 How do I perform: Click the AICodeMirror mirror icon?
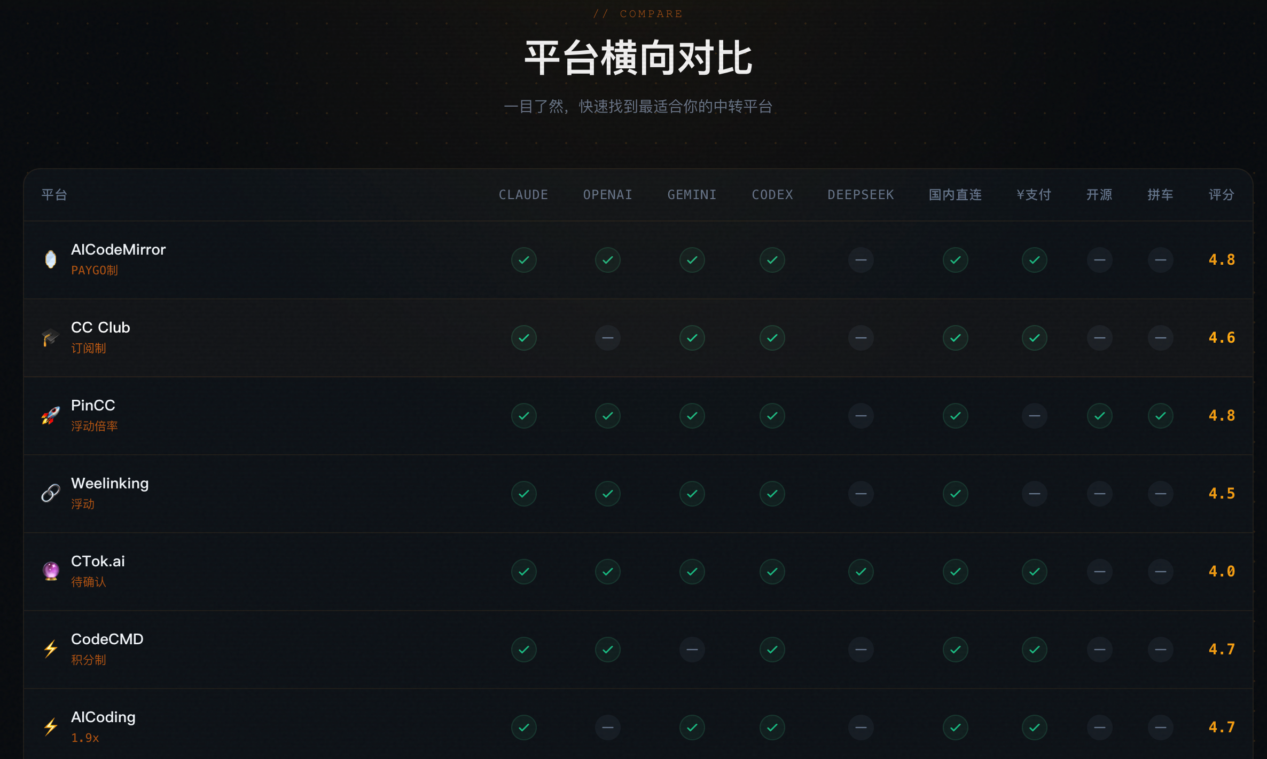(x=49, y=259)
